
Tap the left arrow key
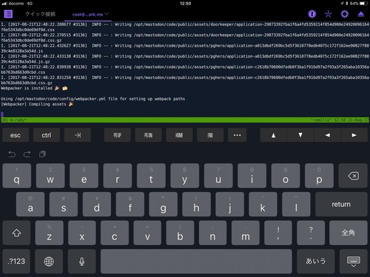(327, 135)
